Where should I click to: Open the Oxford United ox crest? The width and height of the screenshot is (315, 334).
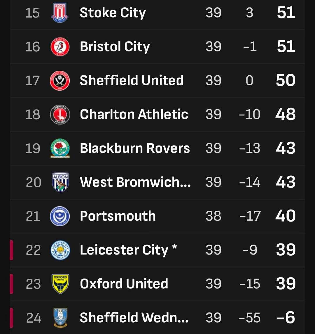coord(60,284)
